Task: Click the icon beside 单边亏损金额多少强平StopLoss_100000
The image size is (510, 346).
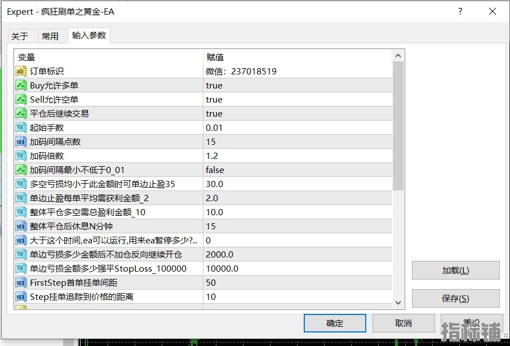Action: (x=21, y=268)
